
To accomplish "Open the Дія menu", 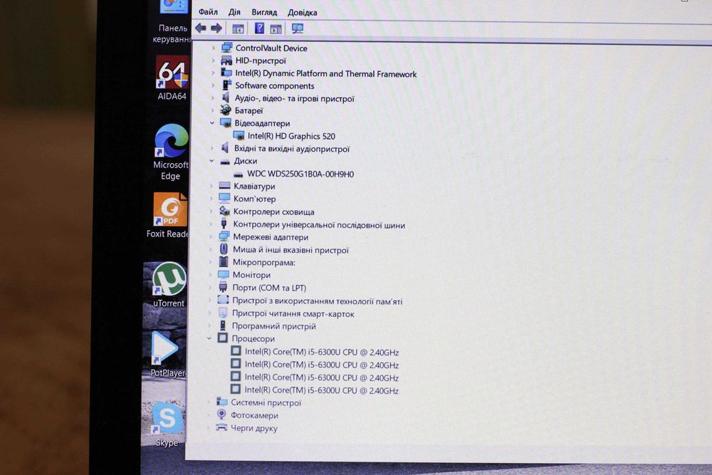I will pyautogui.click(x=234, y=12).
